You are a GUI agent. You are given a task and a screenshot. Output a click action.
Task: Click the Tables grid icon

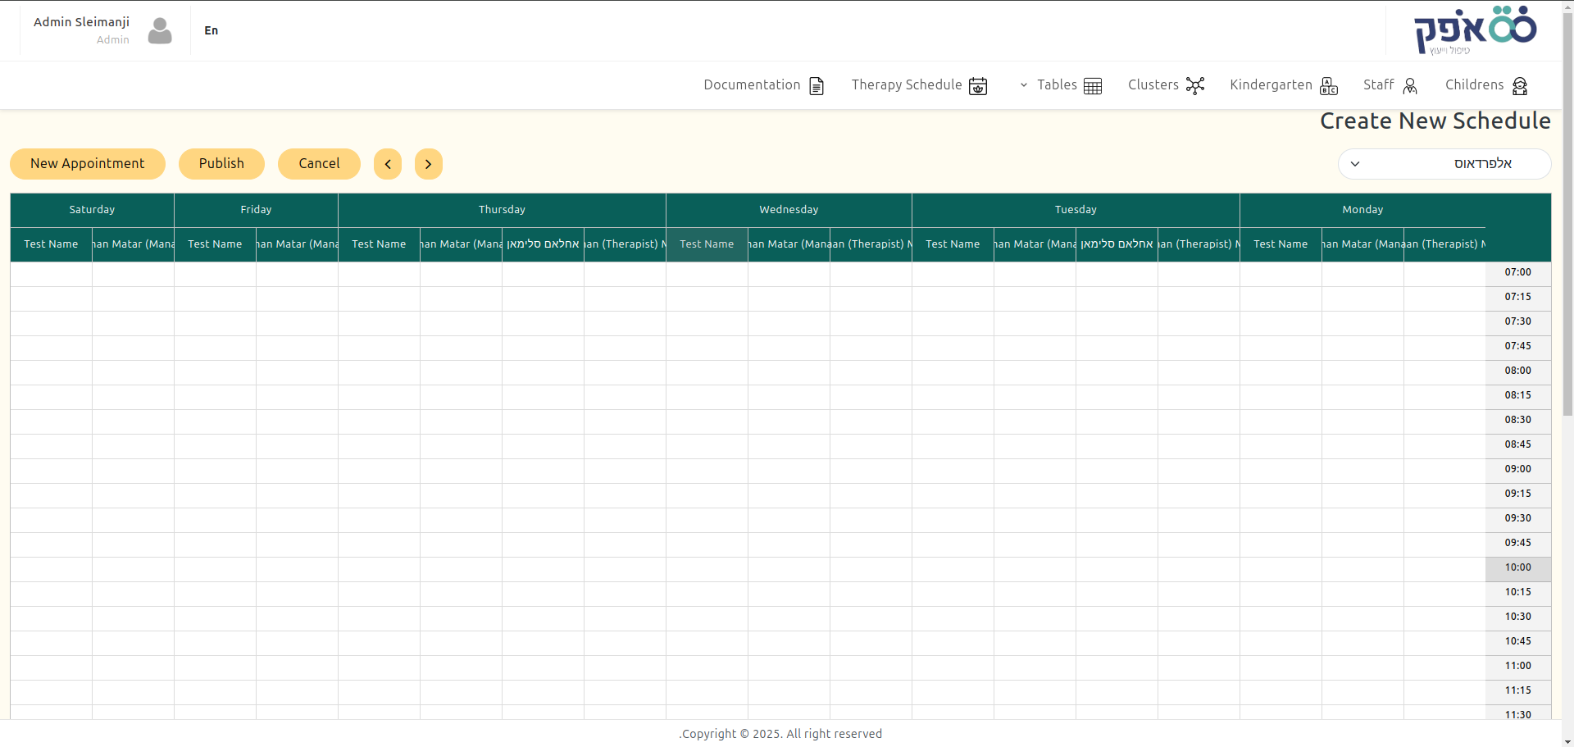click(x=1093, y=86)
